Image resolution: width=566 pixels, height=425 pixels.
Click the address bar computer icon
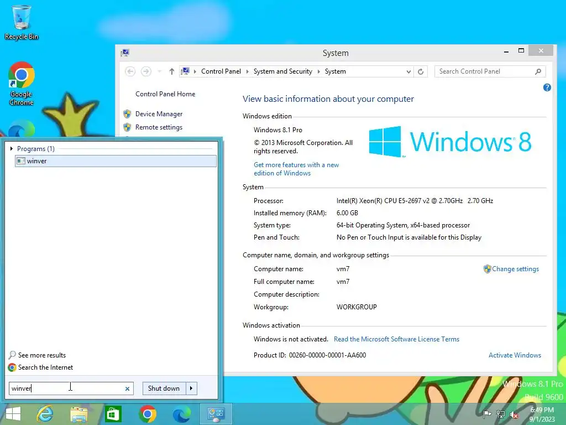pyautogui.click(x=185, y=71)
